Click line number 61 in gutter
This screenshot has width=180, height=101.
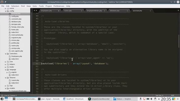coord(37,64)
